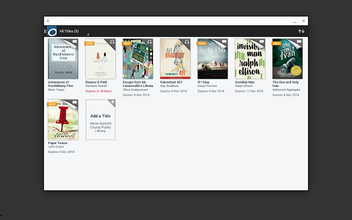Click ebook icon on One and Only Ivan

point(299,42)
